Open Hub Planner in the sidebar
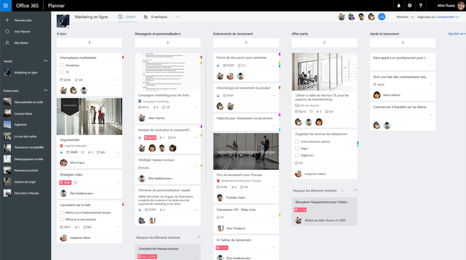Image resolution: width=466 pixels, height=260 pixels. coord(22,31)
